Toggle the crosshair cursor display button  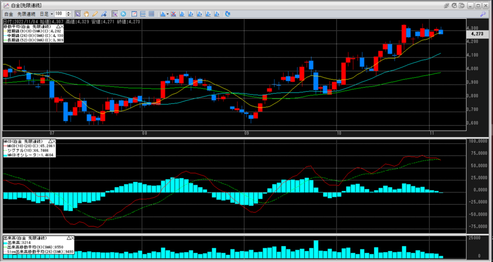tap(115, 14)
